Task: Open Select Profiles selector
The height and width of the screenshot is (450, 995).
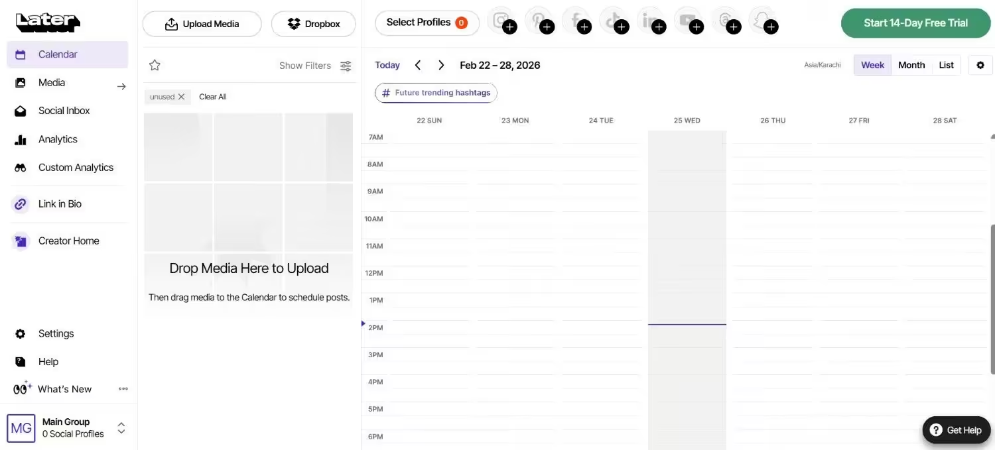Action: coord(427,23)
